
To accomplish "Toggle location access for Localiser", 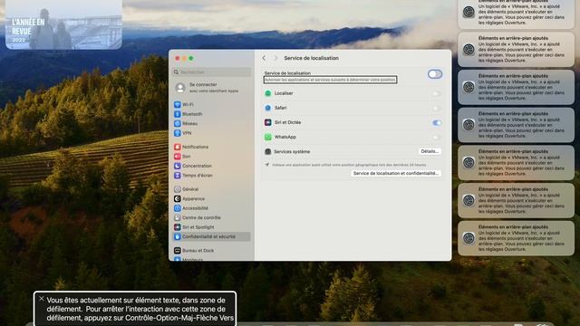I will [x=437, y=93].
